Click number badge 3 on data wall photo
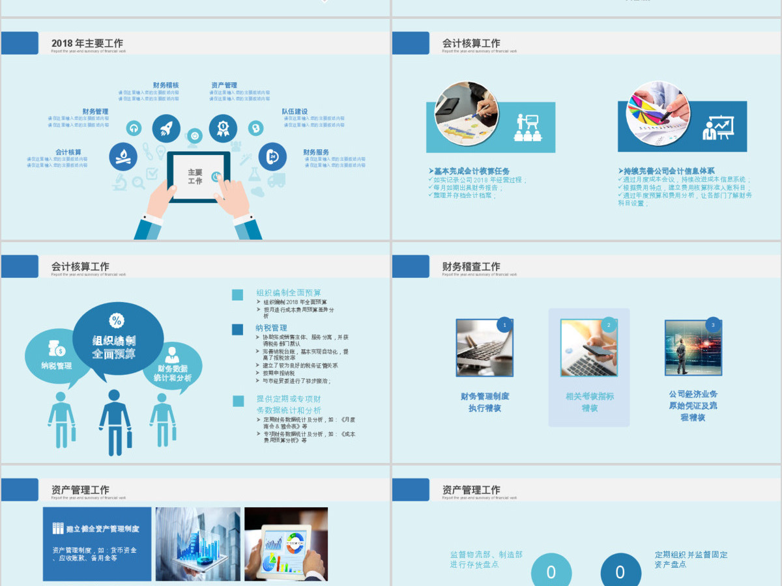This screenshot has width=782, height=586. tap(713, 324)
